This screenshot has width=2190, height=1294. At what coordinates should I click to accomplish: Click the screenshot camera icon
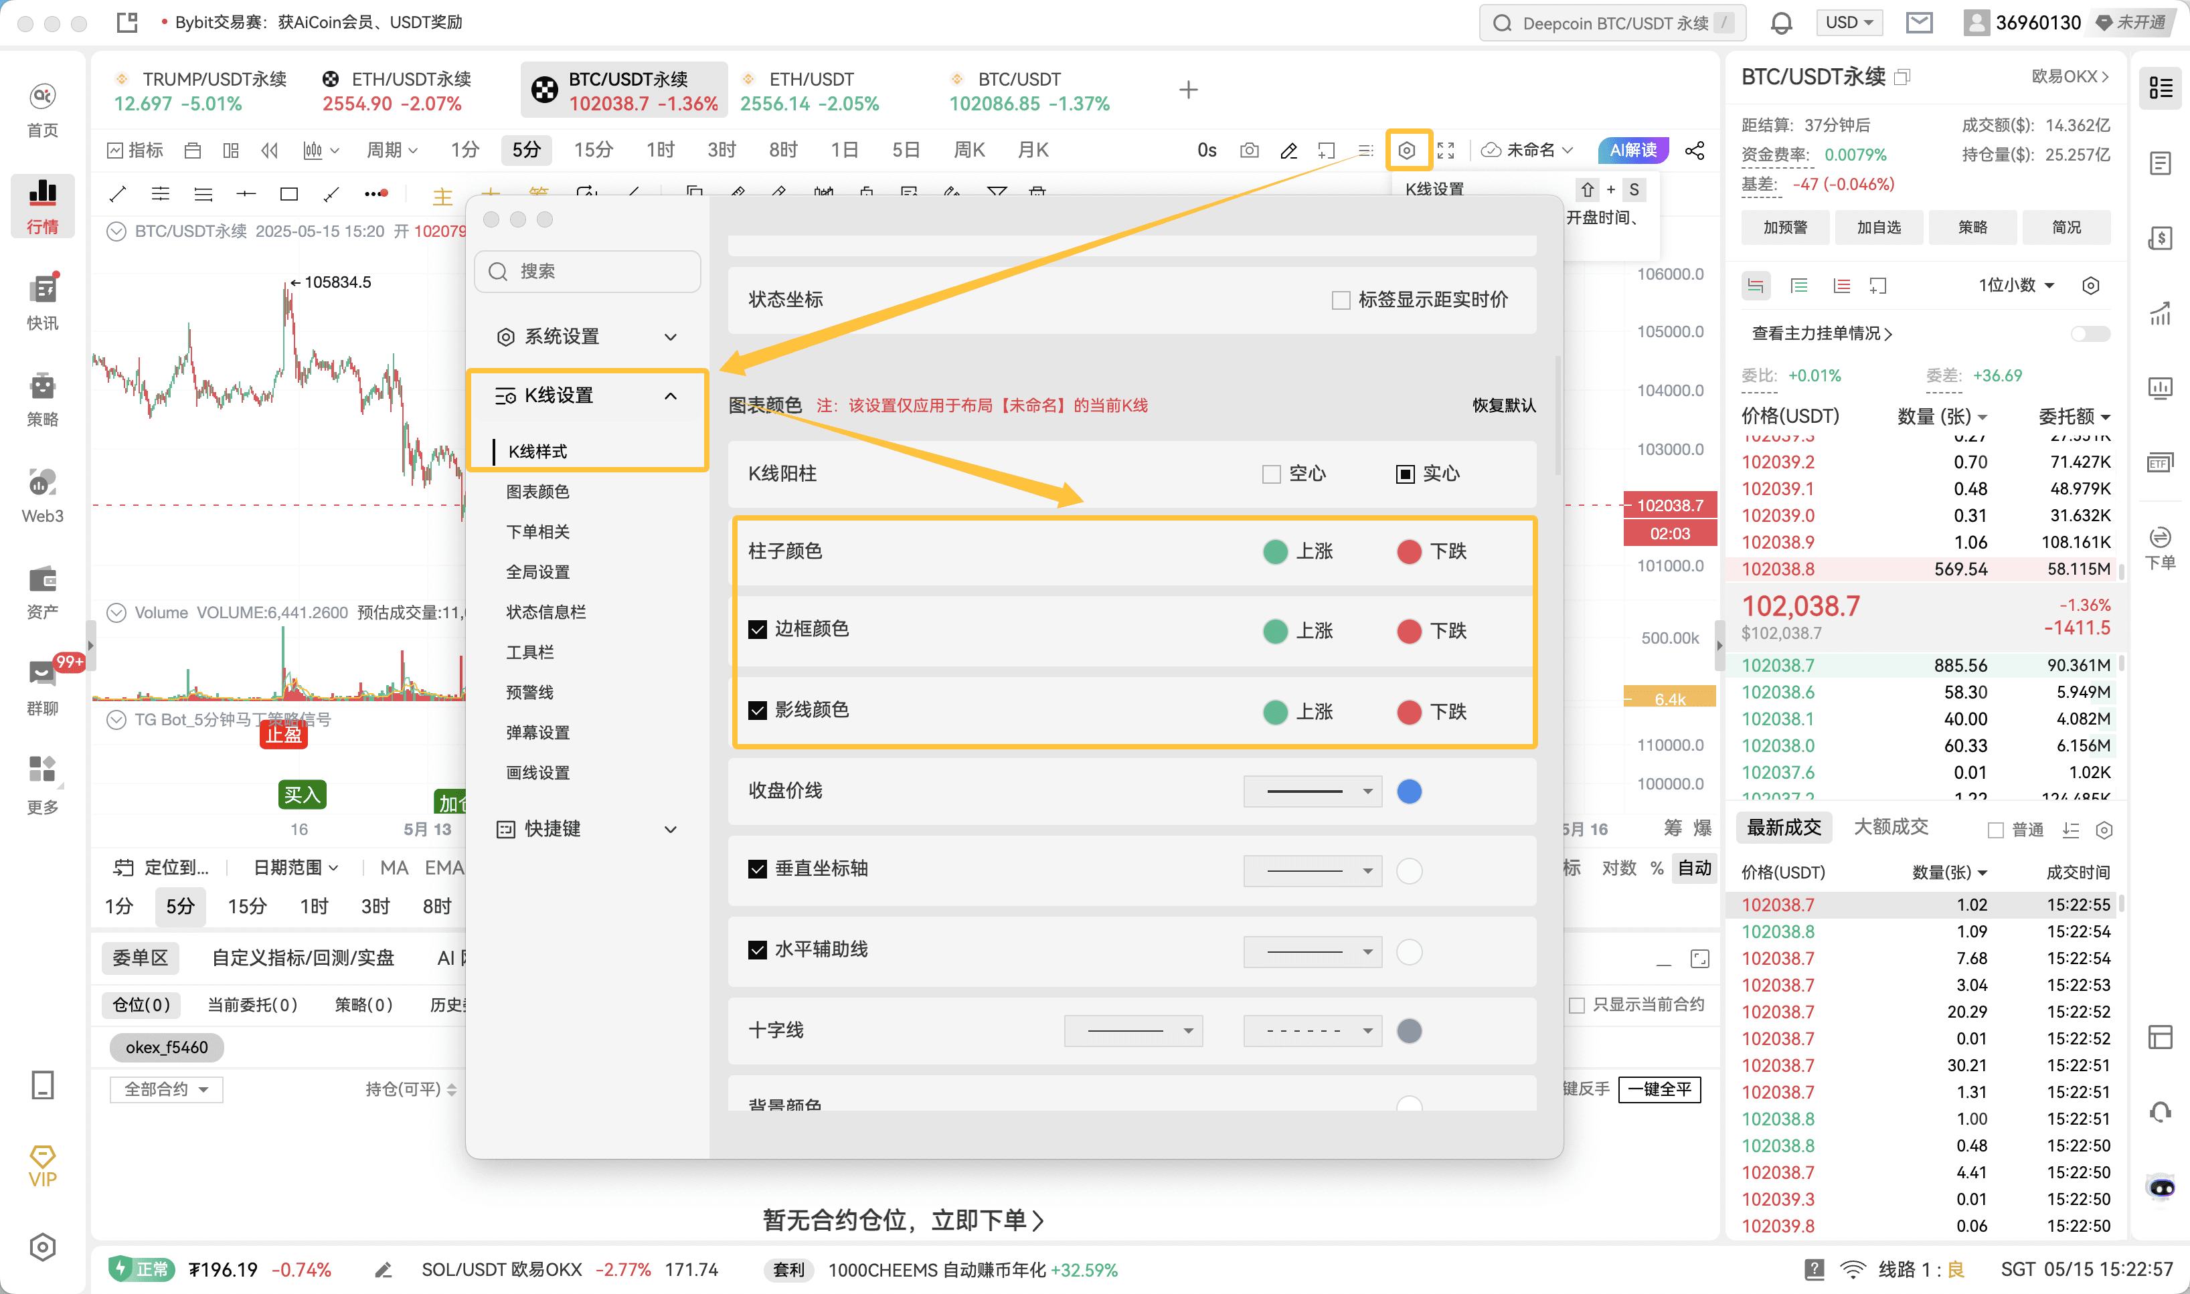1249,150
